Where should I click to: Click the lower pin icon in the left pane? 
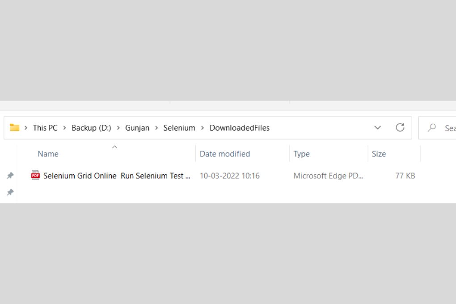[x=10, y=192]
